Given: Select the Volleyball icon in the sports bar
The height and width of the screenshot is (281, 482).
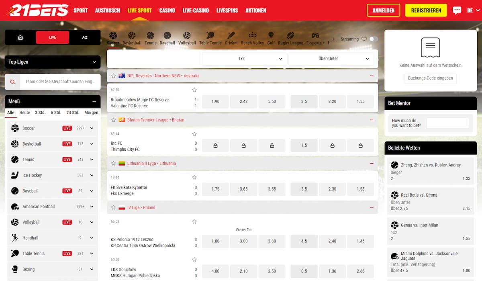Looking at the screenshot, I should 187,36.
